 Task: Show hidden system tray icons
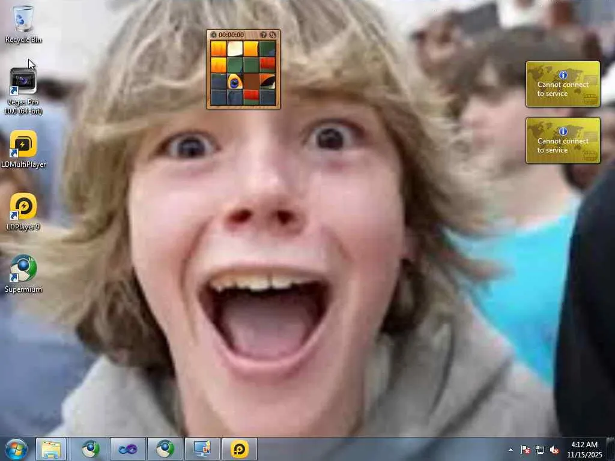coord(510,450)
